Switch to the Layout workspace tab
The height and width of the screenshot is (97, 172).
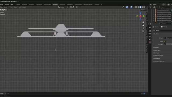click(x=18, y=5)
